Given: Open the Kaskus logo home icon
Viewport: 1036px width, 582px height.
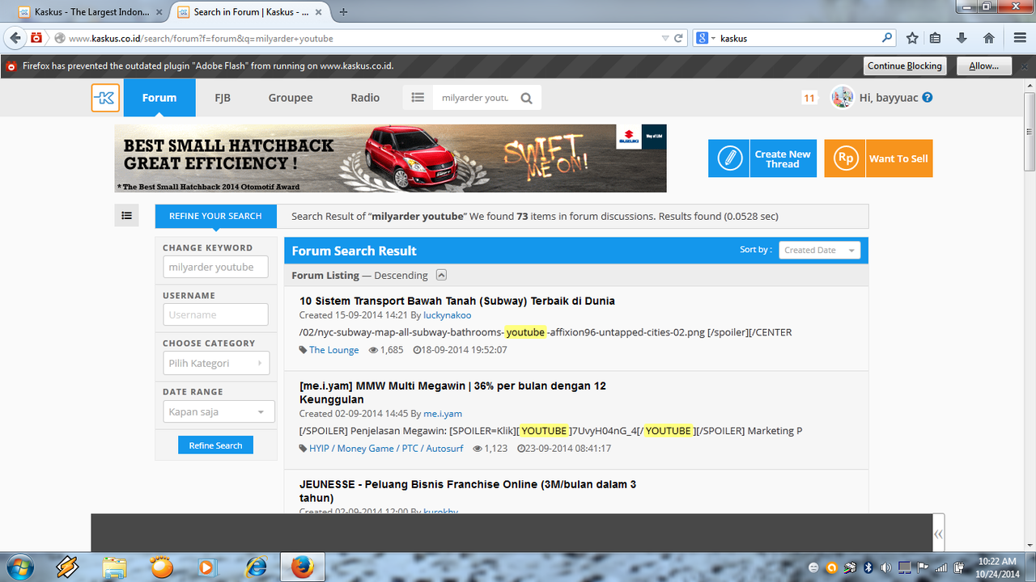Looking at the screenshot, I should coord(105,98).
